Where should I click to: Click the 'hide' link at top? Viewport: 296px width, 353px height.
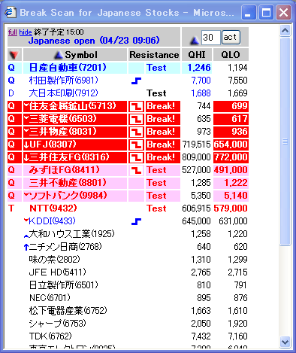(x=26, y=32)
